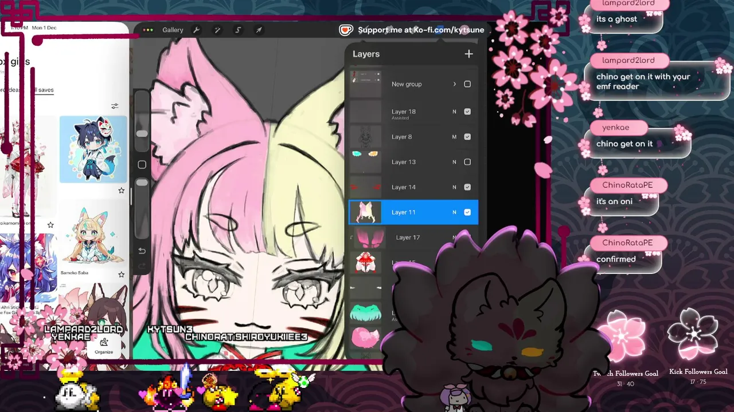Uncheck Layer 11 visibility checkbox

467,212
